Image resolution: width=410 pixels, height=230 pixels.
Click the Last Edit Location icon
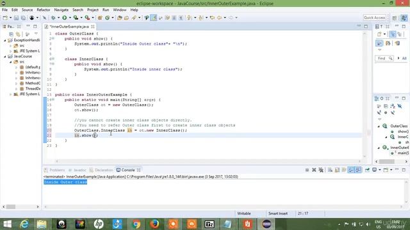pyautogui.click(x=212, y=18)
